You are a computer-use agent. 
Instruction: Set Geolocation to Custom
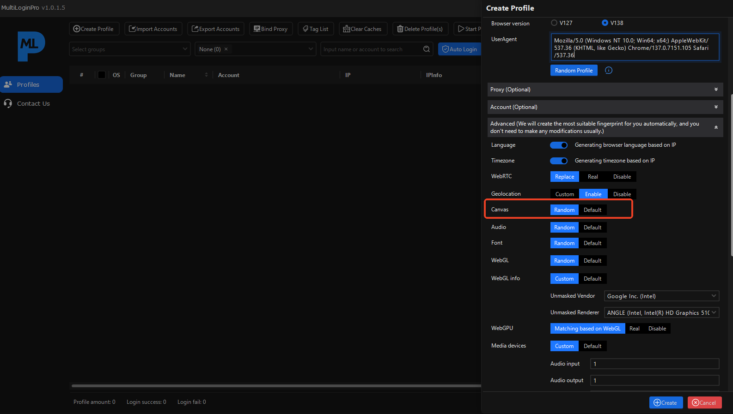pos(564,194)
